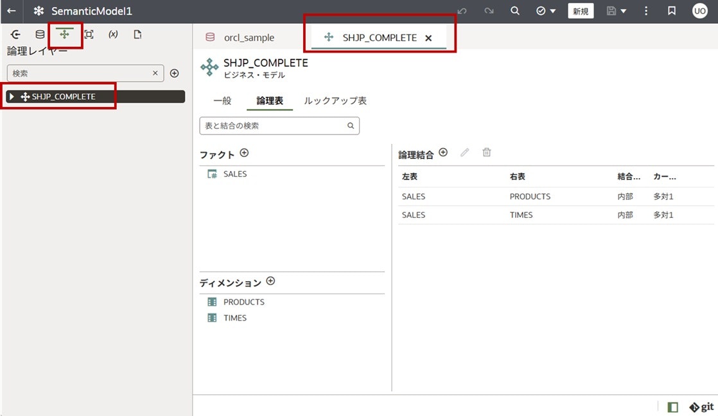Viewport: 718px width, 416px height.
Task: Click the trash delete icon for joins
Action: click(487, 153)
